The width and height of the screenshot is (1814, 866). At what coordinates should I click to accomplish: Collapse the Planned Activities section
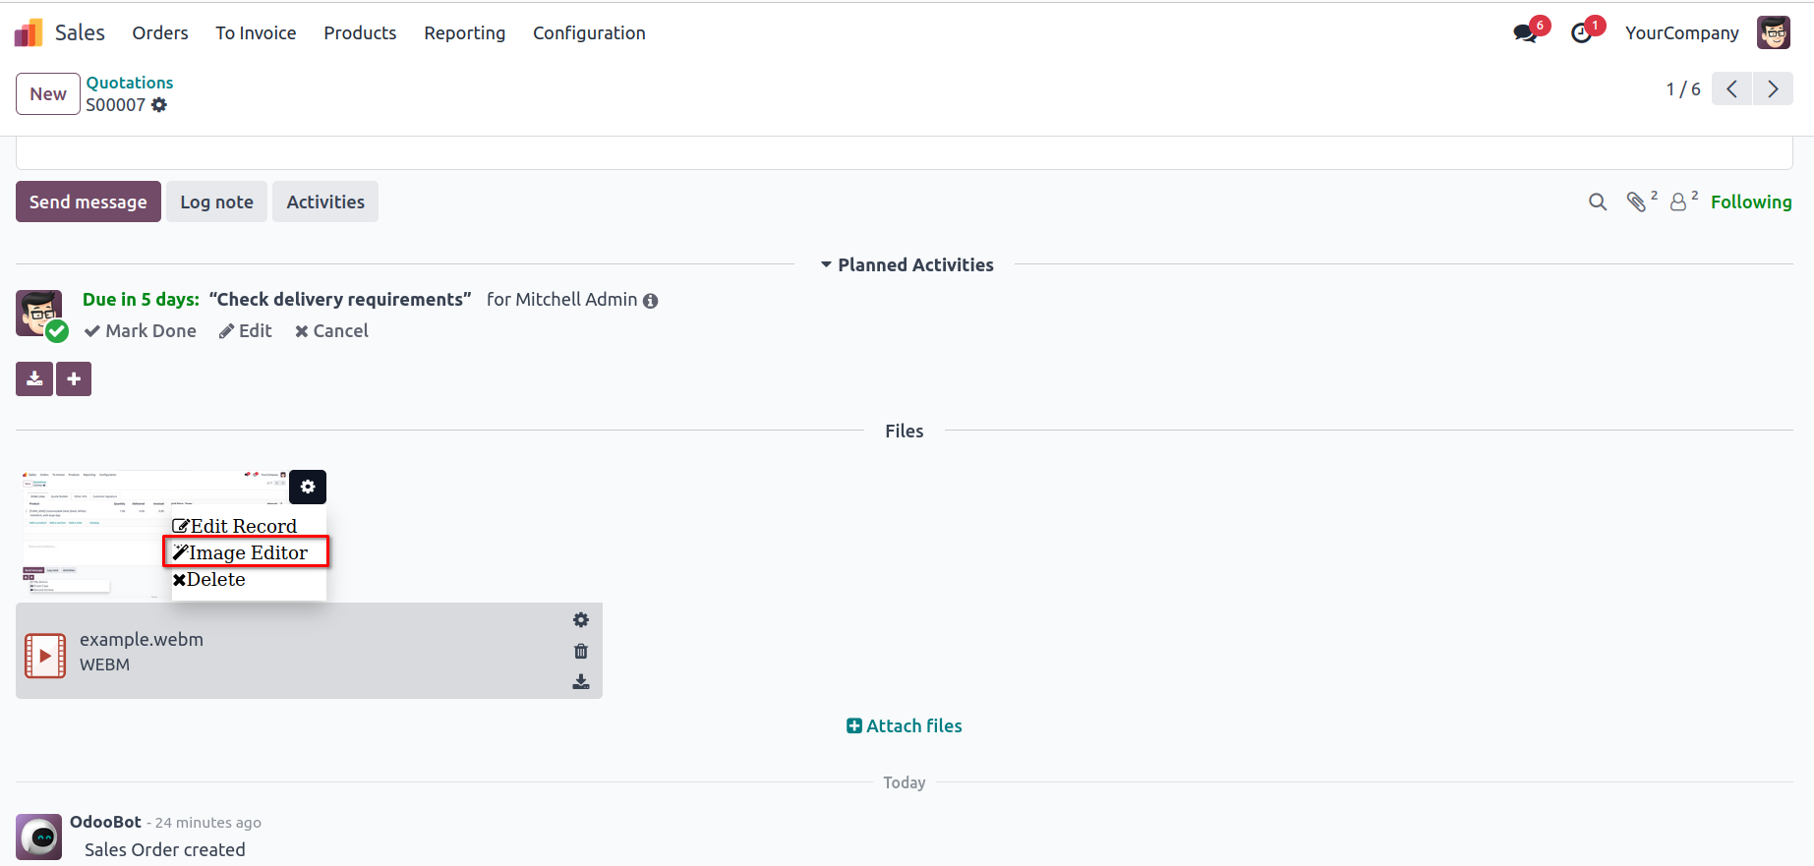point(906,265)
